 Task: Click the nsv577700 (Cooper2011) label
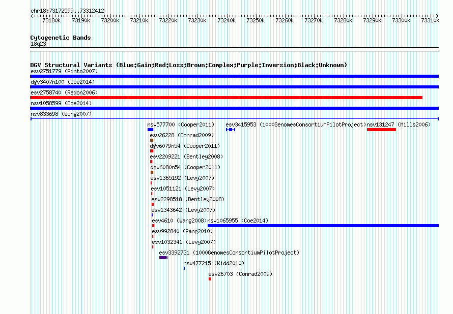tap(181, 124)
